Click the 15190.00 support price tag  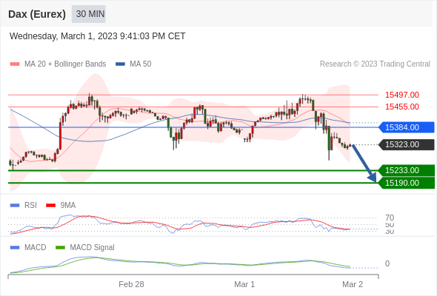point(407,183)
